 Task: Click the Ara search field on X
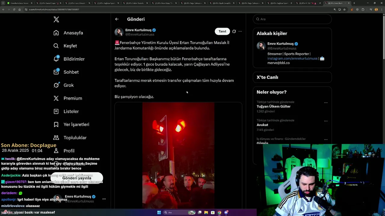click(292, 19)
